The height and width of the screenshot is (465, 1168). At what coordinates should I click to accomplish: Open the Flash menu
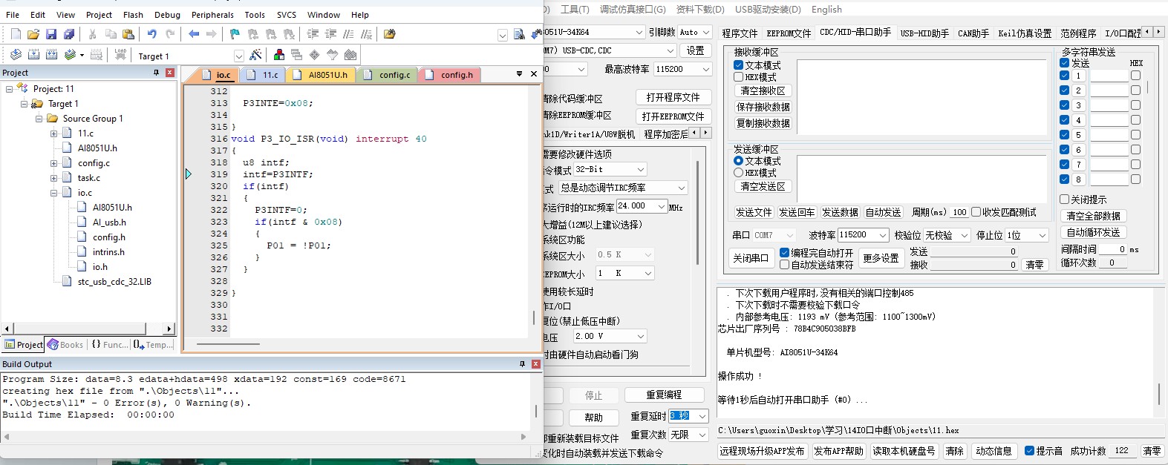133,15
